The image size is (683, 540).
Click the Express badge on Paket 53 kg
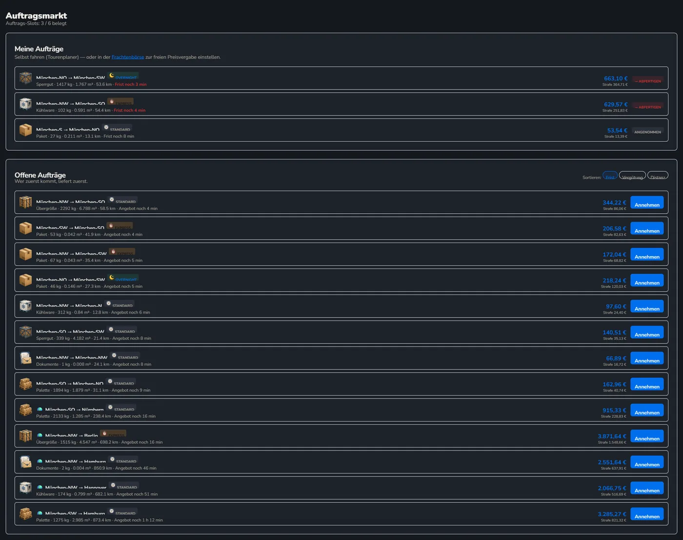click(120, 226)
